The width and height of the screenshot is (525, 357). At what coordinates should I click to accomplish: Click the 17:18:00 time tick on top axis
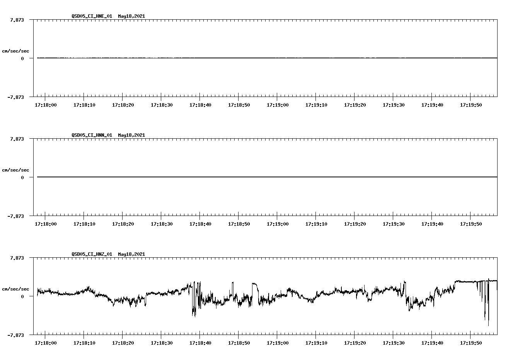pos(46,104)
